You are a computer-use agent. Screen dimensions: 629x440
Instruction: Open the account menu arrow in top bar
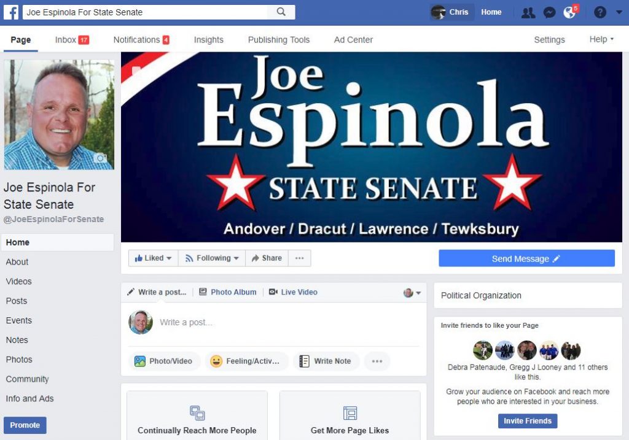[619, 12]
